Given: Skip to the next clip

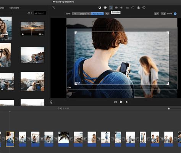Looking at the screenshot, I should click(127, 102).
